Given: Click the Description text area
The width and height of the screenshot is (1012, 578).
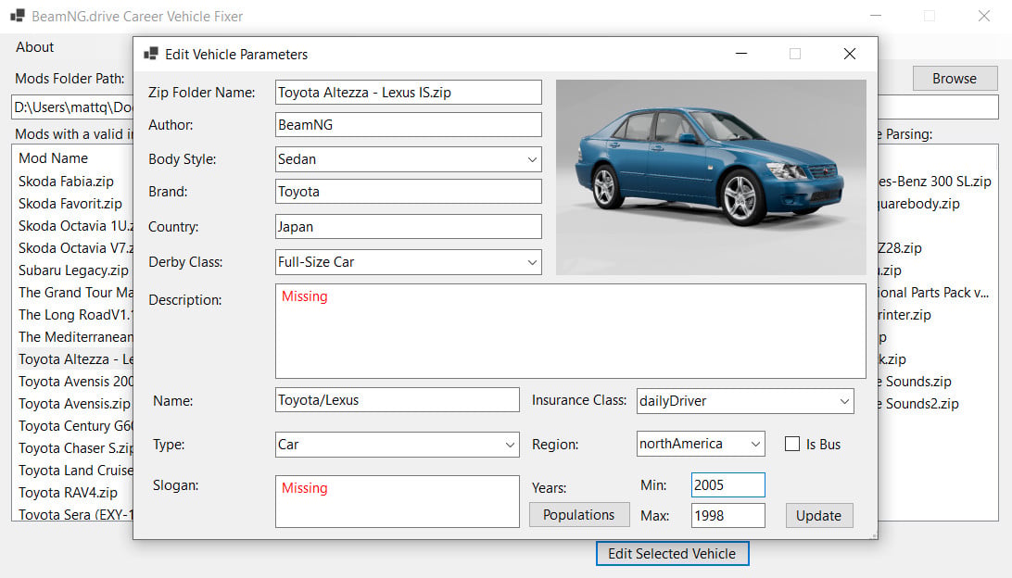Looking at the screenshot, I should [x=571, y=331].
